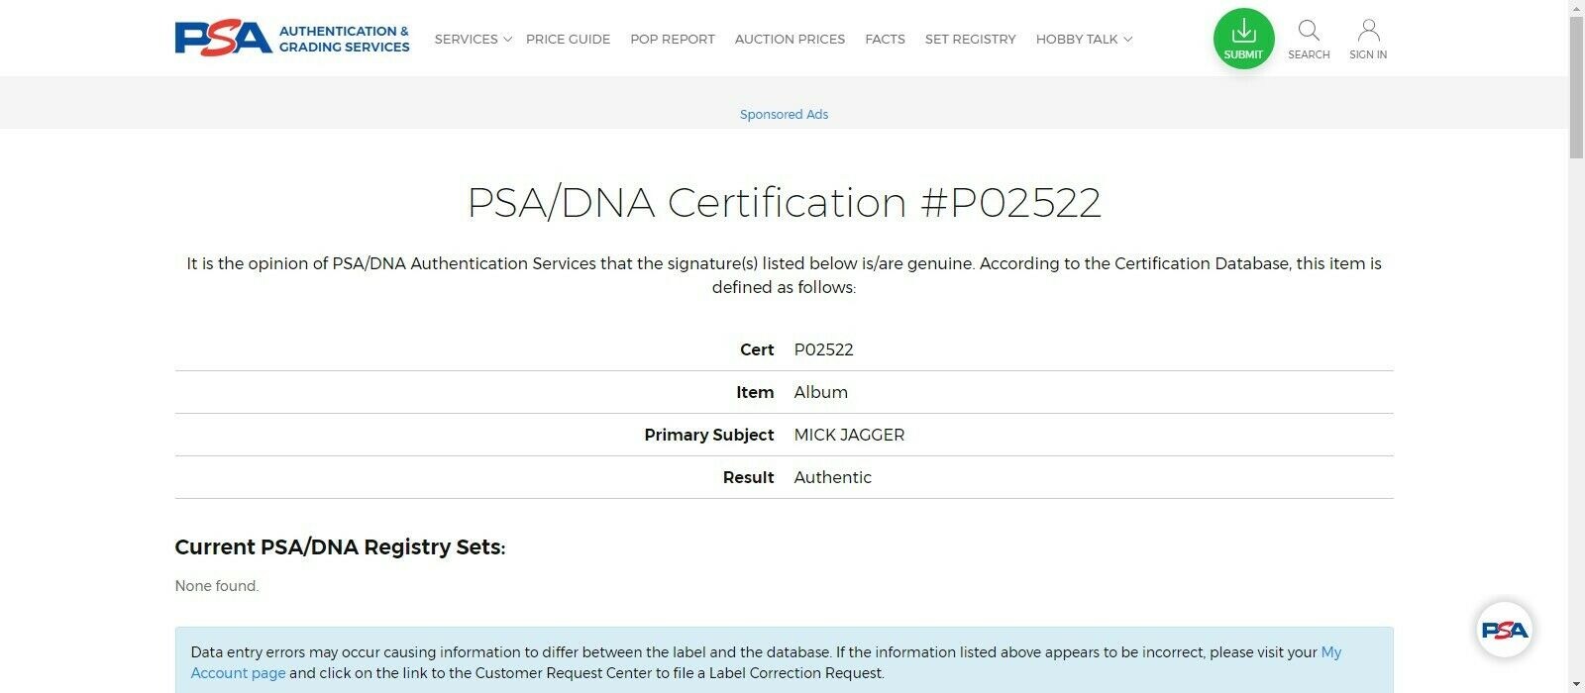
Task: Click the Sign In person icon
Action: click(1368, 31)
